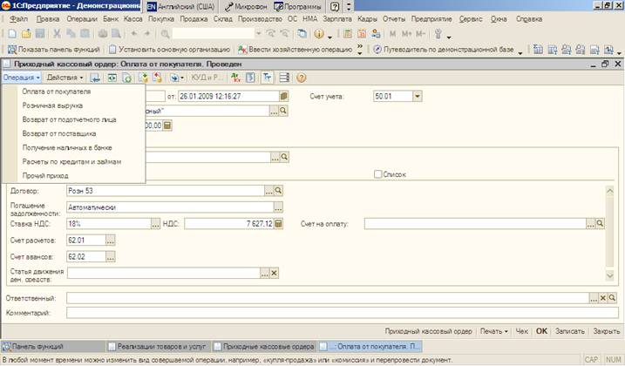625x366 pixels.
Task: Open selection button of Договор field
Action: pyautogui.click(x=269, y=191)
